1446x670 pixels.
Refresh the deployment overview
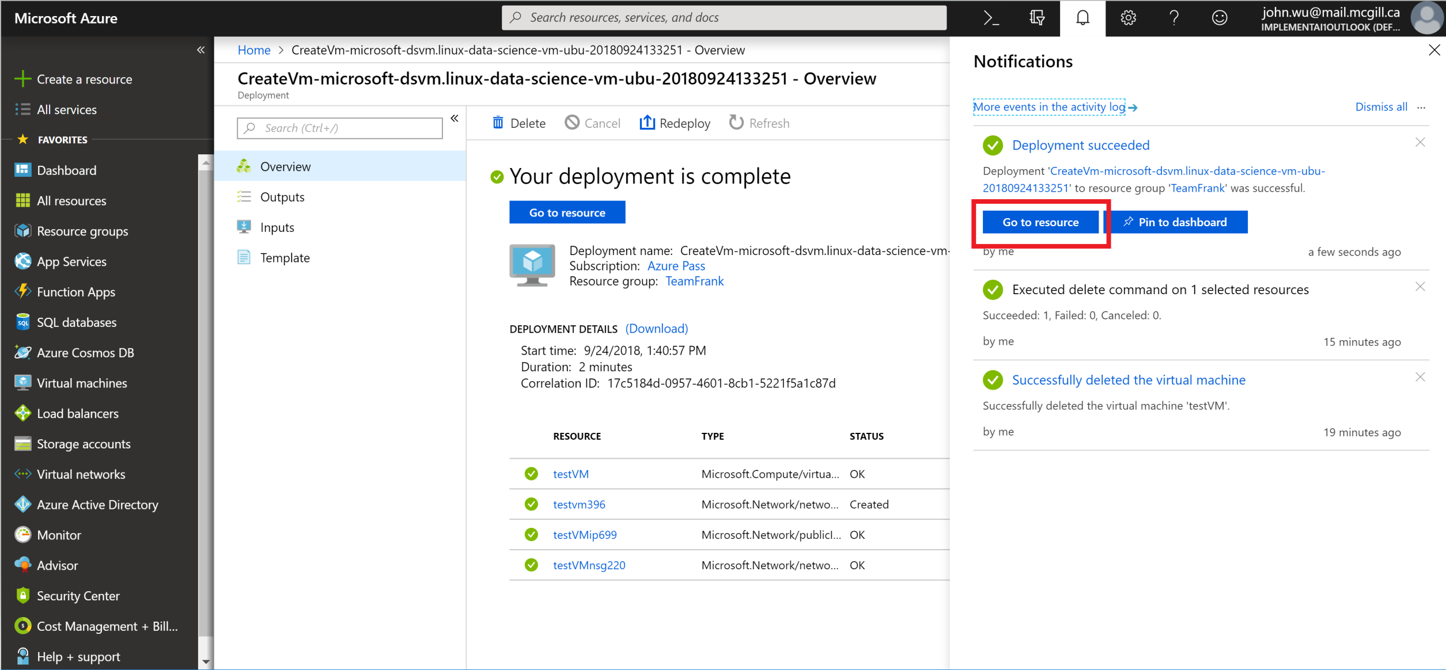pos(759,123)
